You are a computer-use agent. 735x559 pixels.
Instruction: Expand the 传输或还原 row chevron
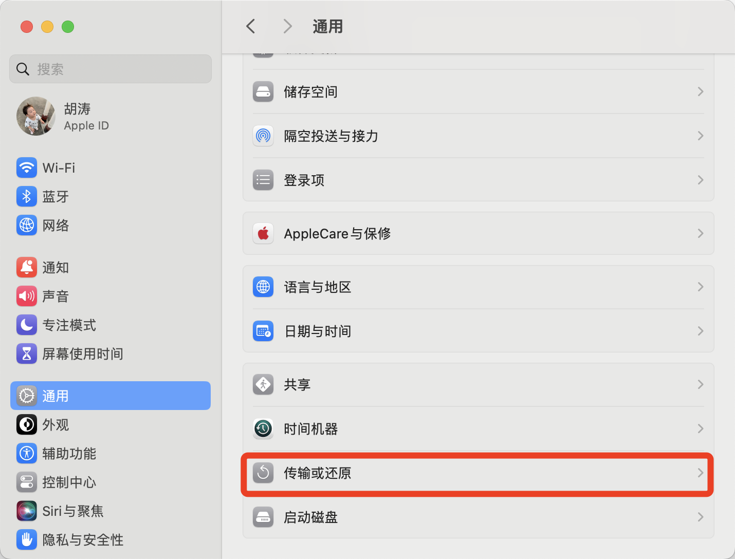(x=700, y=473)
